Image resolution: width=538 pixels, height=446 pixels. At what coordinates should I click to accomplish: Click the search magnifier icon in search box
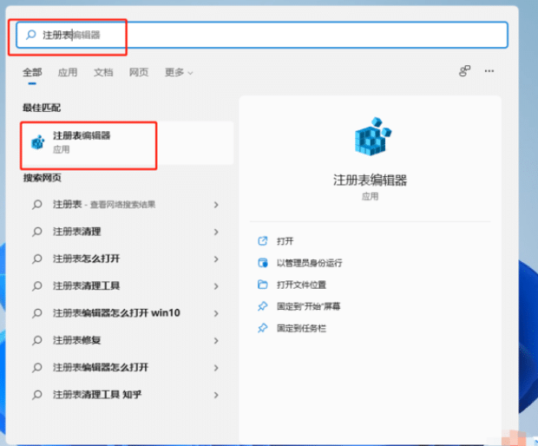tap(31, 35)
